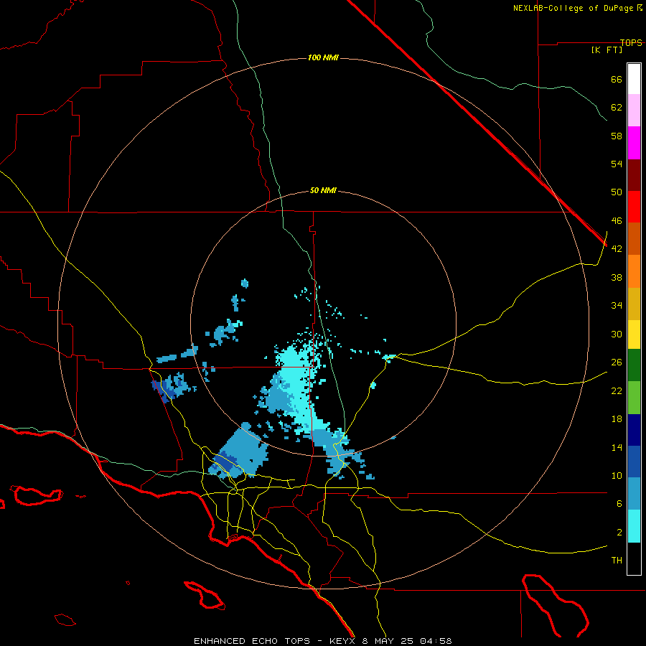Select the gold amber legend swatch
This screenshot has width=646, height=646.
[634, 304]
